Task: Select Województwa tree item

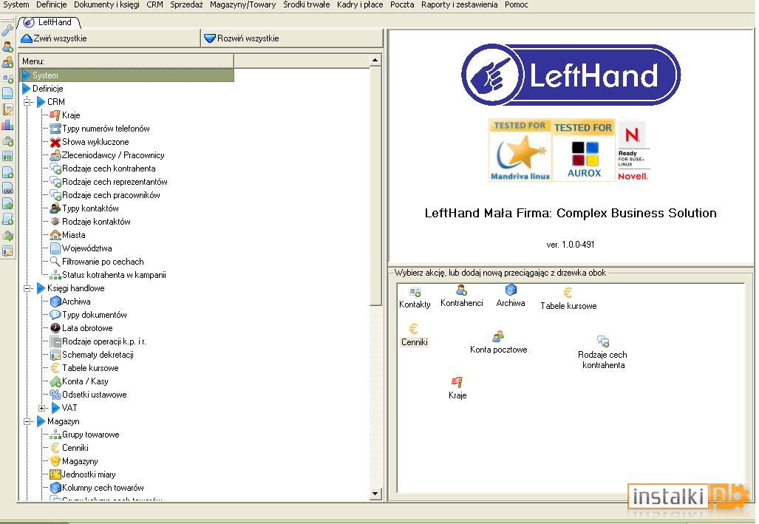Action: (x=87, y=248)
